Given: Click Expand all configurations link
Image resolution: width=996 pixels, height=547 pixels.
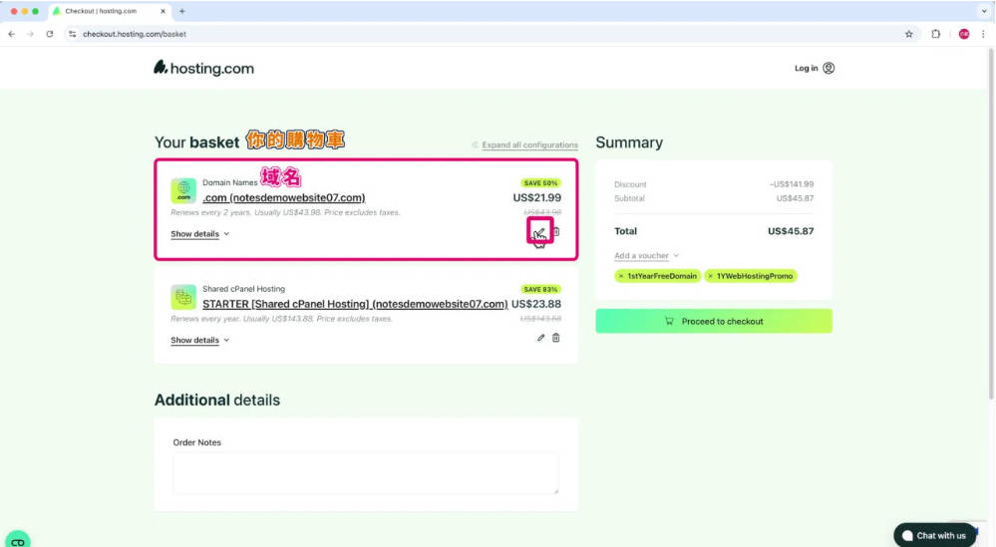Looking at the screenshot, I should click(x=529, y=144).
